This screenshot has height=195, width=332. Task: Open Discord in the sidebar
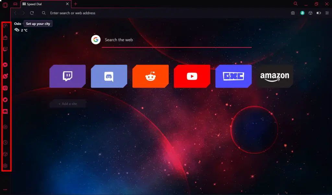pos(5,111)
